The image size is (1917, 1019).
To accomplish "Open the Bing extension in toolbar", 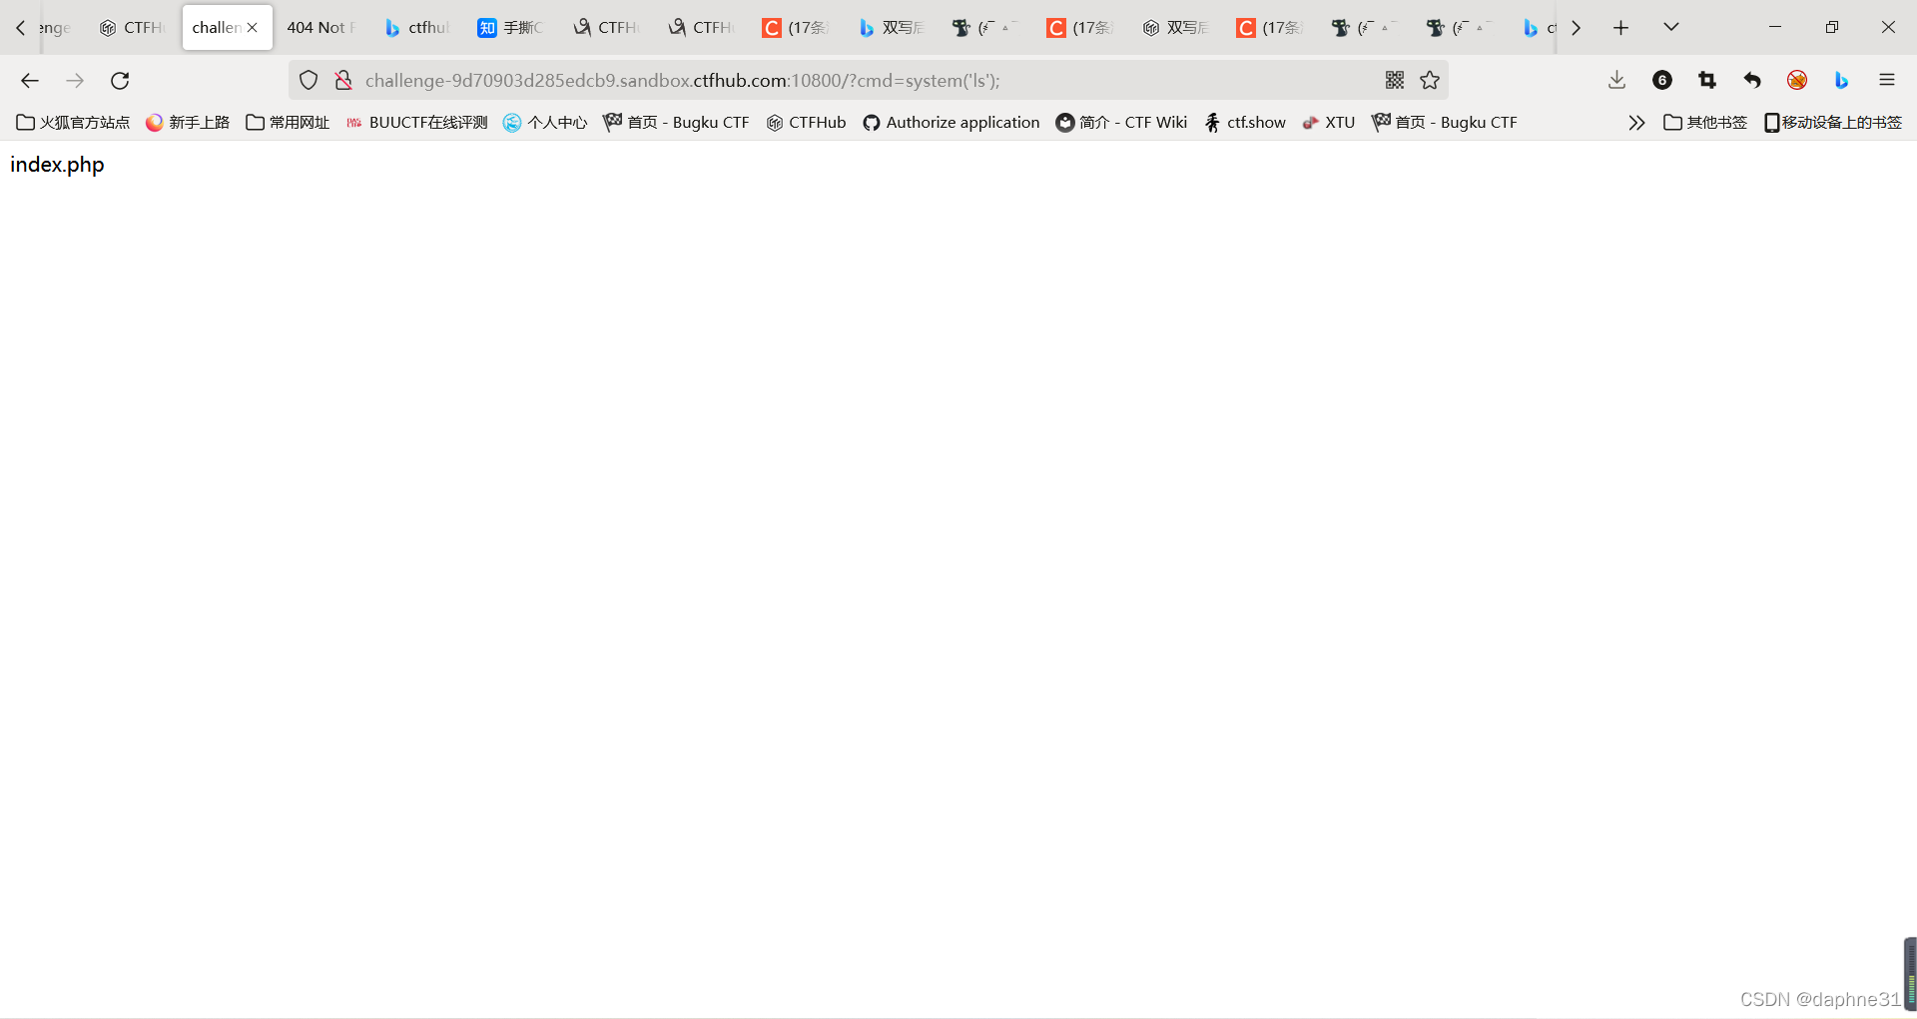I will [1842, 81].
